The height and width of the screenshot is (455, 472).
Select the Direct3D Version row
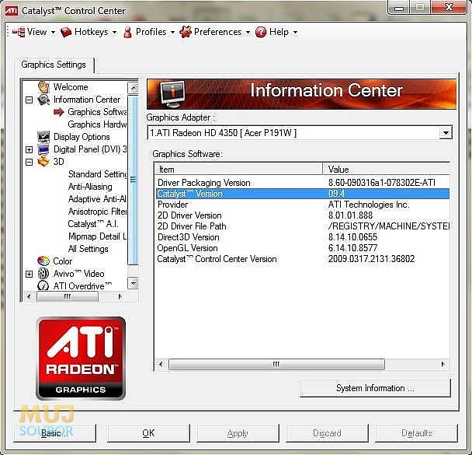[303, 237]
